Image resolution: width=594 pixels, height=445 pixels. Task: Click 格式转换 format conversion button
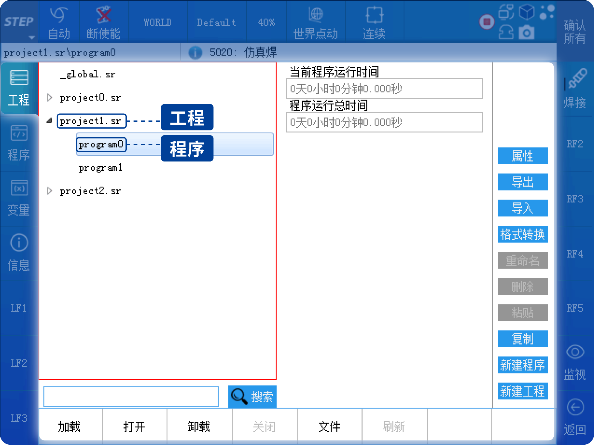[523, 234]
